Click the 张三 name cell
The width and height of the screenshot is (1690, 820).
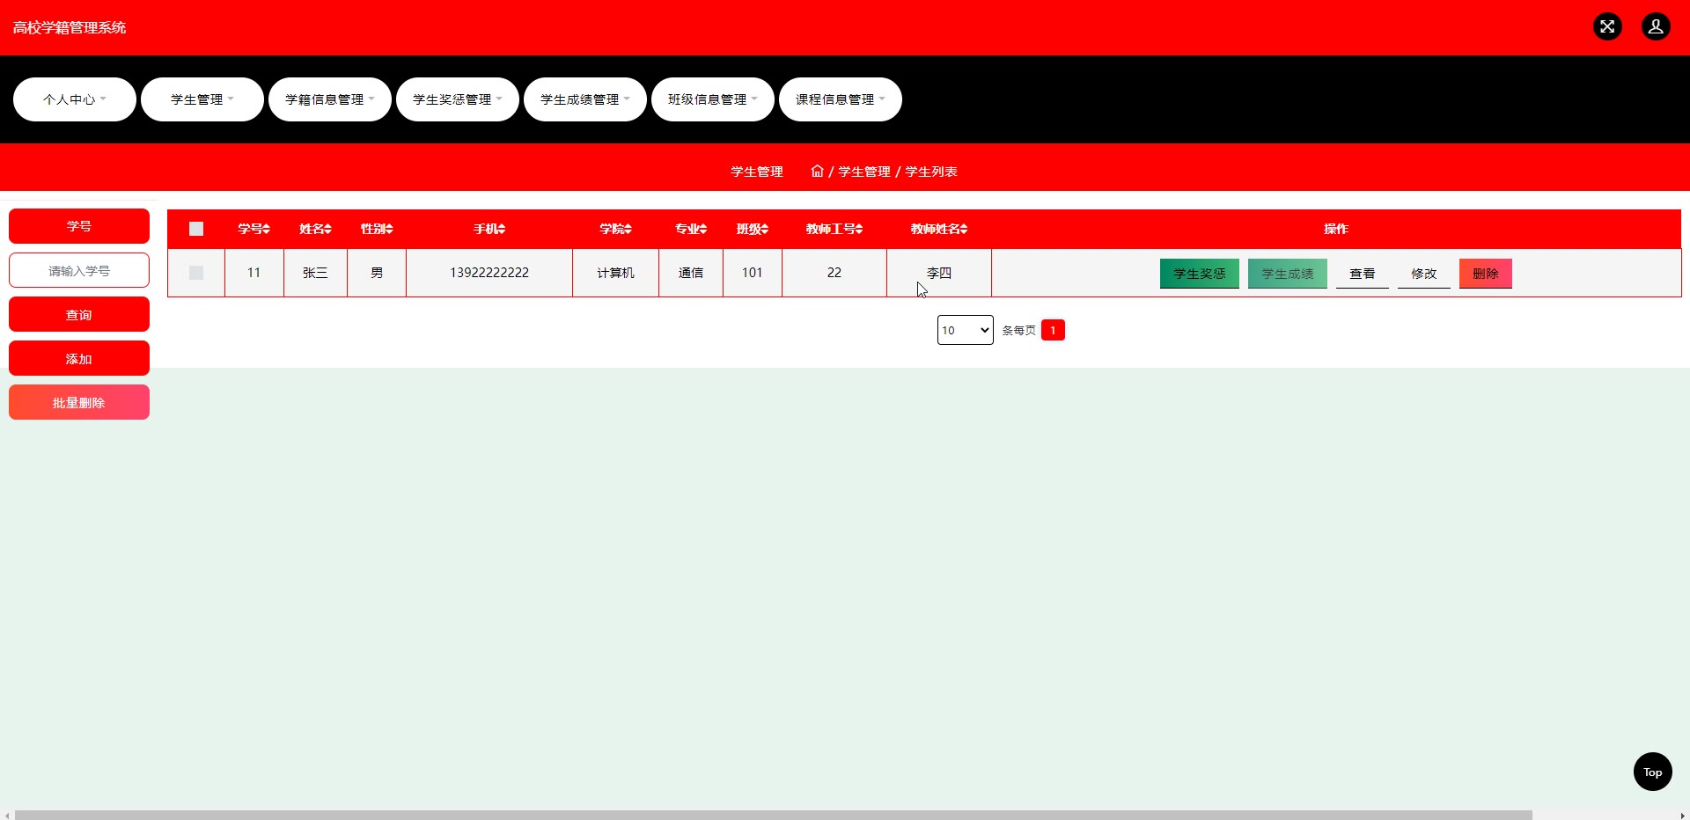[x=315, y=273]
